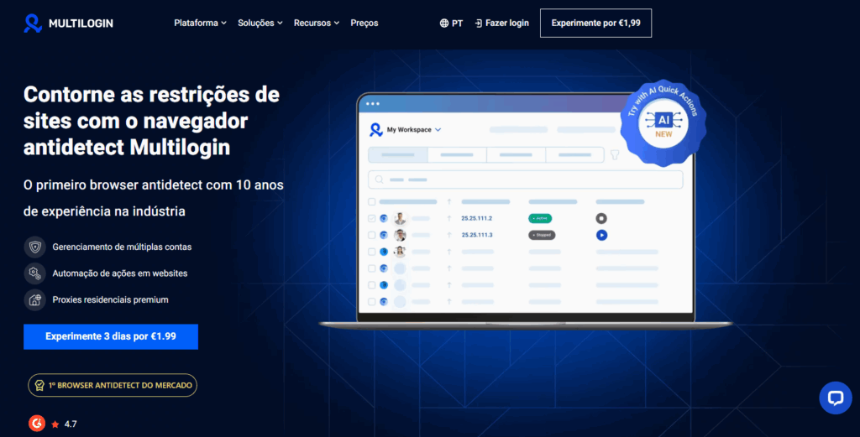Toggle checkbox for the 25.25.111.2 profile row

372,218
